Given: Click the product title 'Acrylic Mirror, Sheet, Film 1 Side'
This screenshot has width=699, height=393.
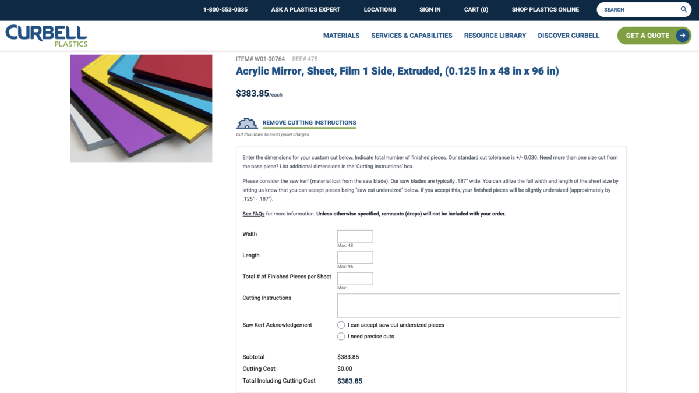Looking at the screenshot, I should (x=397, y=72).
